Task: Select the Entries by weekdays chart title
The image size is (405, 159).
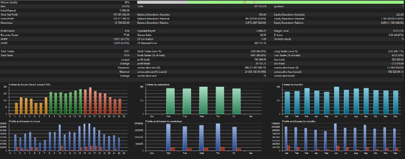Action: click(x=157, y=85)
